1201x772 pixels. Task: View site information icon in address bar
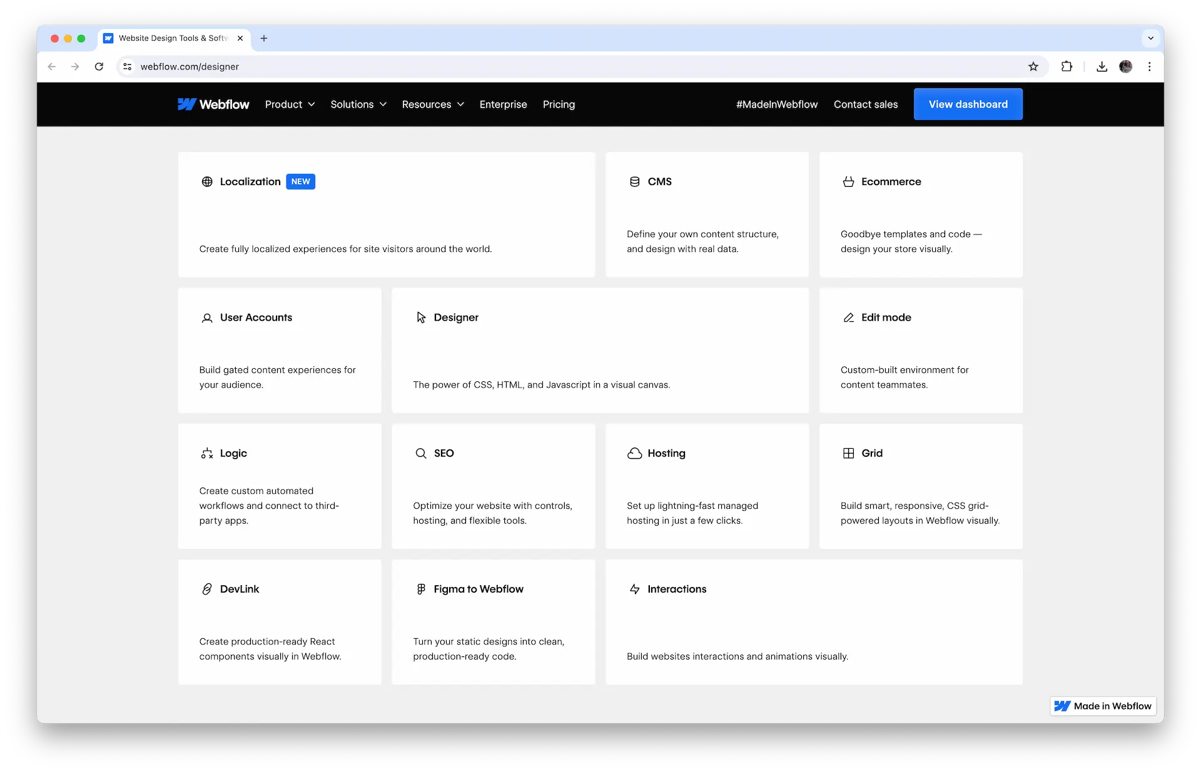pyautogui.click(x=127, y=66)
